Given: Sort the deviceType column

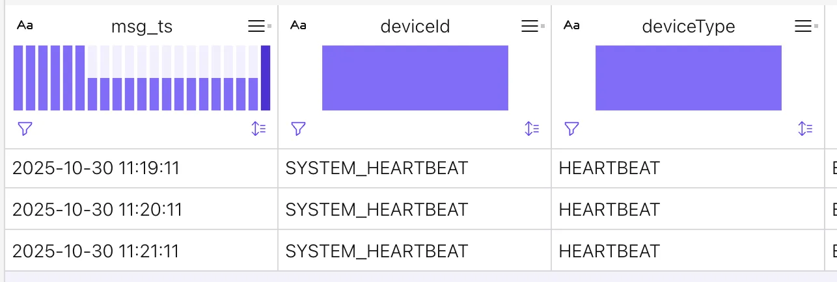Looking at the screenshot, I should (805, 129).
